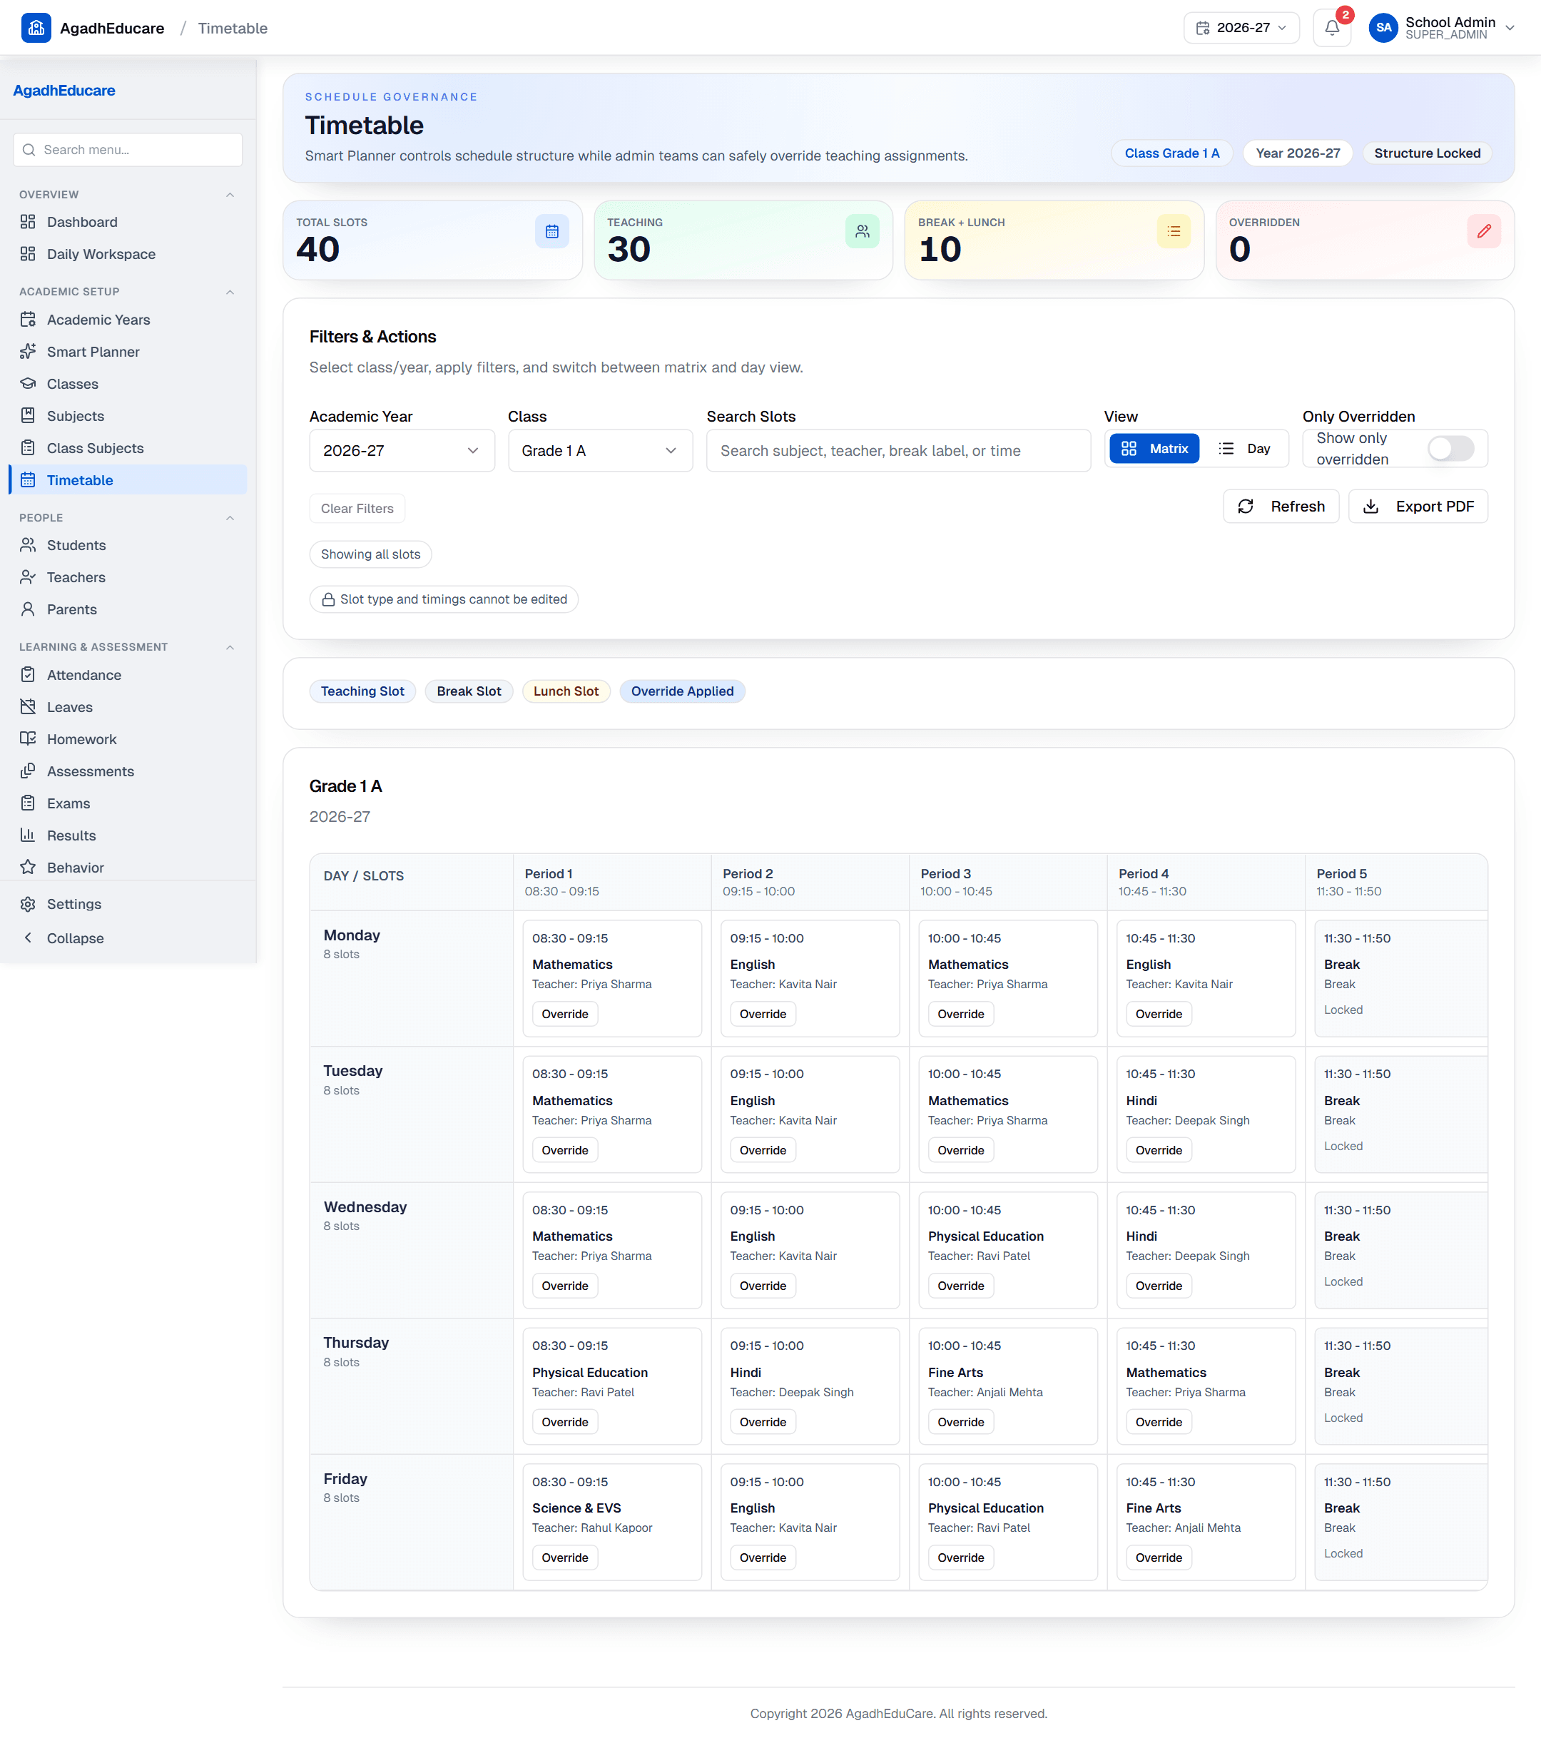Viewport: 1541px width, 1748px height.
Task: Go to Exams in sidebar
Action: (128, 803)
